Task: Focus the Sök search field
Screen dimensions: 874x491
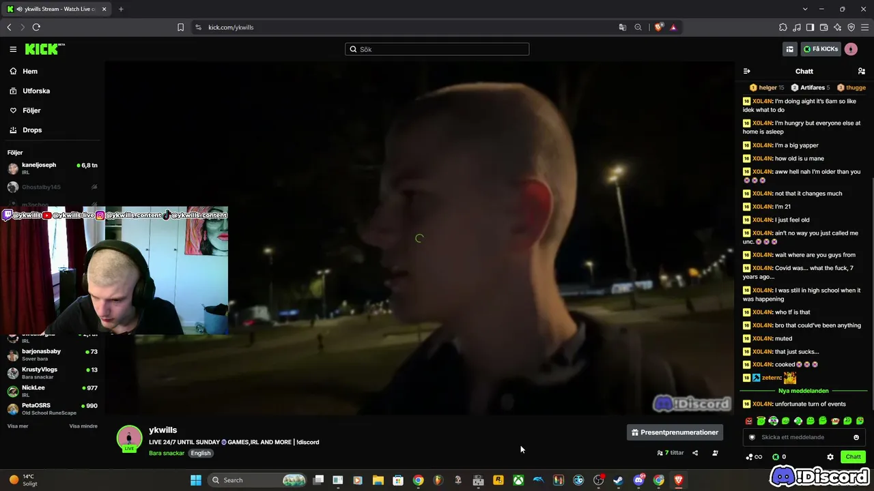Action: pyautogui.click(x=437, y=49)
